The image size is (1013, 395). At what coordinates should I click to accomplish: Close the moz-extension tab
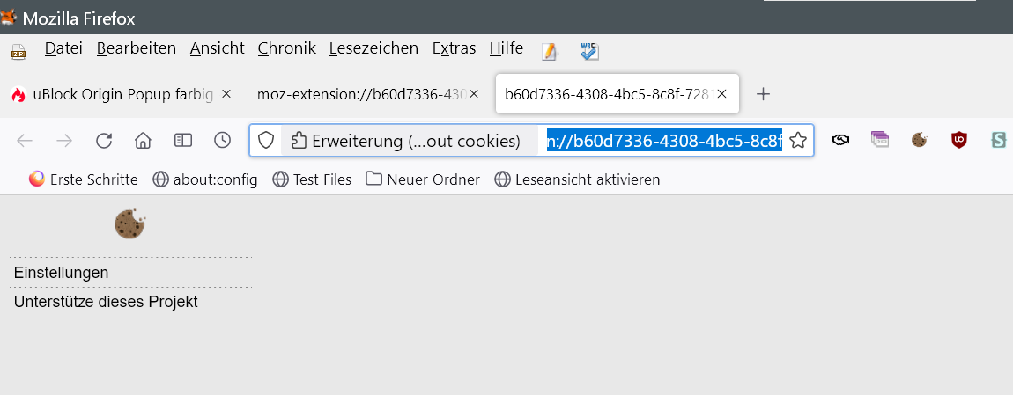[x=473, y=94]
